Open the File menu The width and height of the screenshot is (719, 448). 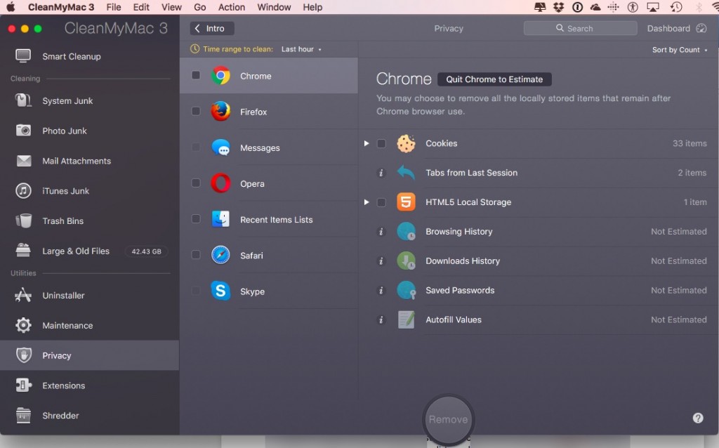pos(114,7)
